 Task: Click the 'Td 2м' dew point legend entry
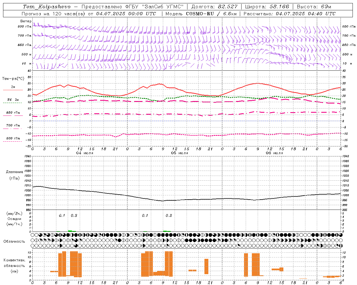13,100
